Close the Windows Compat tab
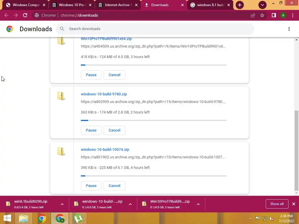Viewport: 299px width, 224px height. pos(44,5)
